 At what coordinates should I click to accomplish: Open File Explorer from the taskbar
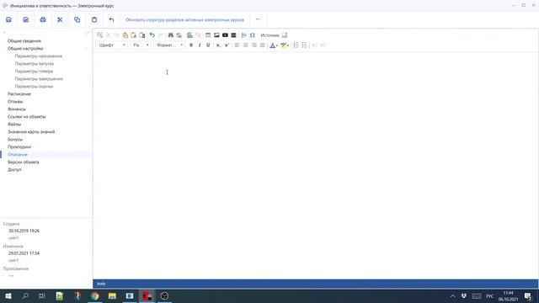[112, 295]
